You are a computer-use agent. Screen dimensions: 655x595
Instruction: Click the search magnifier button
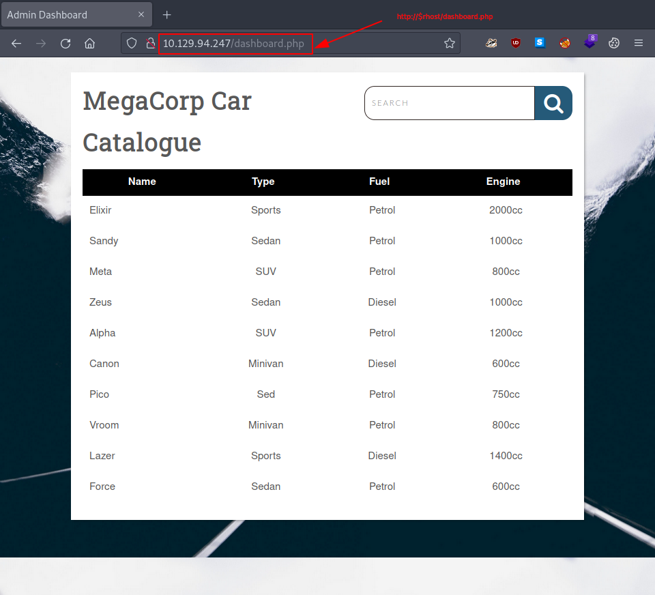point(553,103)
